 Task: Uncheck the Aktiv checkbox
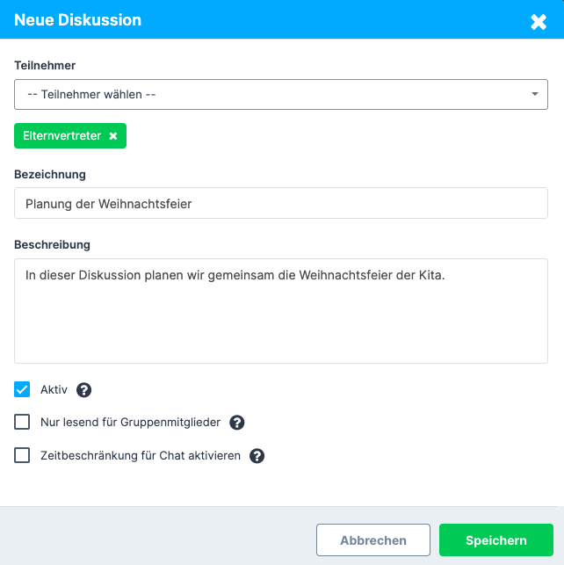tap(23, 389)
